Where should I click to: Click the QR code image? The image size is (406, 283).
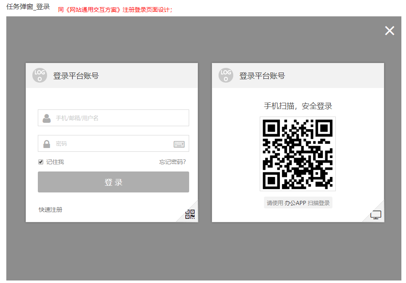pyautogui.click(x=298, y=154)
